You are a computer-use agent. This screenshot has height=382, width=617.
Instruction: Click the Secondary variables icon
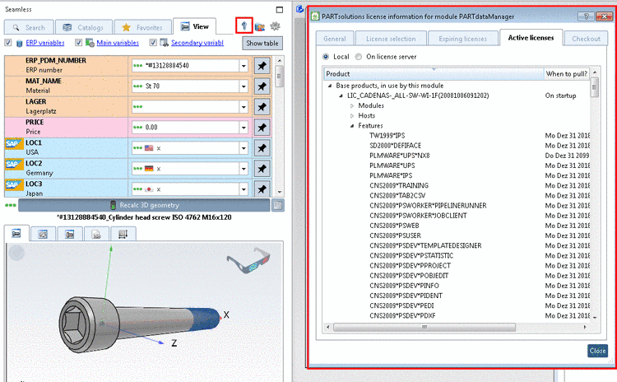164,43
